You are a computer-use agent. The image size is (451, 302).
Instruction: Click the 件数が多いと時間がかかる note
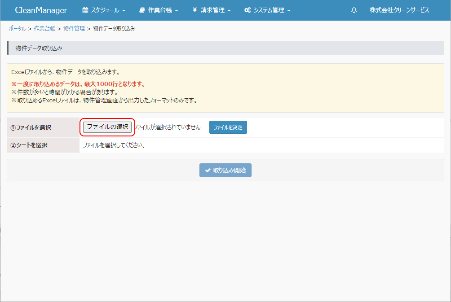coord(65,92)
